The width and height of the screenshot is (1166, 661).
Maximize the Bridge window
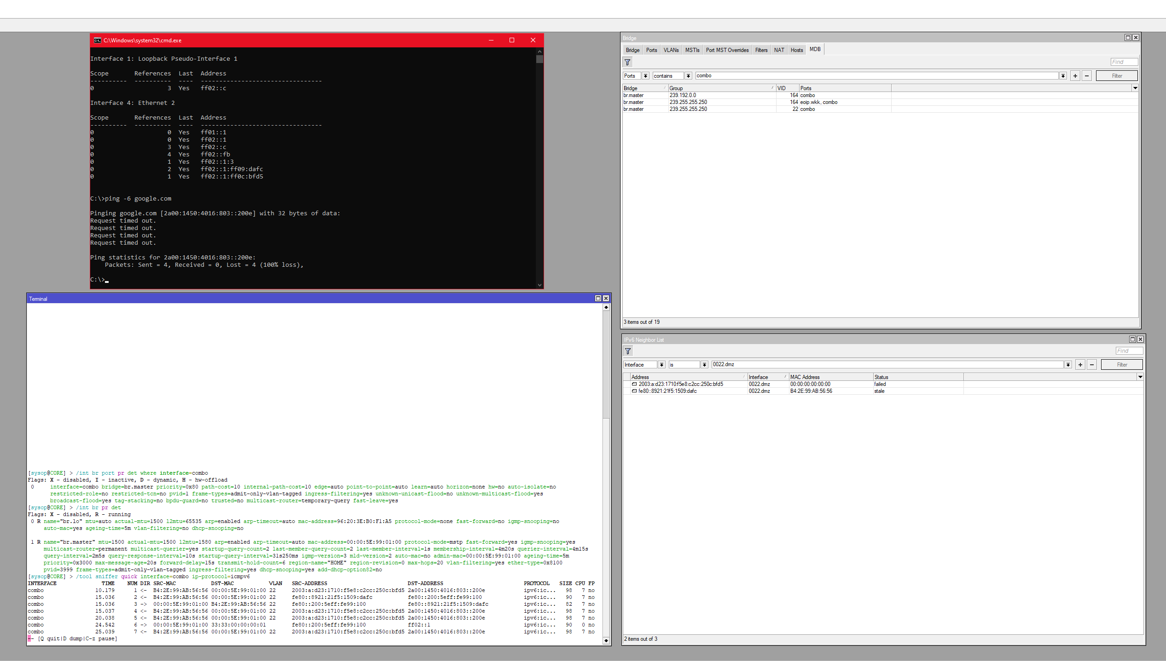click(1128, 38)
